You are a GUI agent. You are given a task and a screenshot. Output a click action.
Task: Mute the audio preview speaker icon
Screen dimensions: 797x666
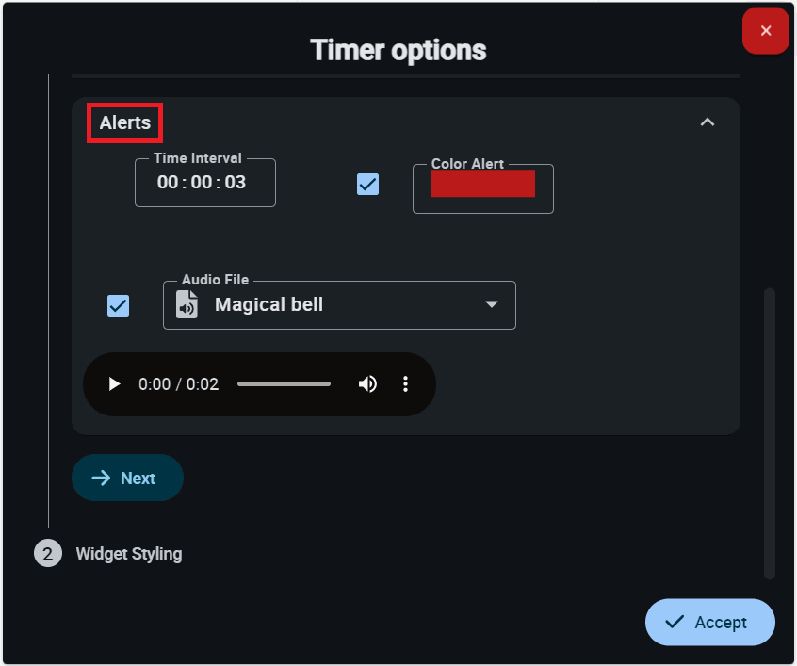coord(367,384)
